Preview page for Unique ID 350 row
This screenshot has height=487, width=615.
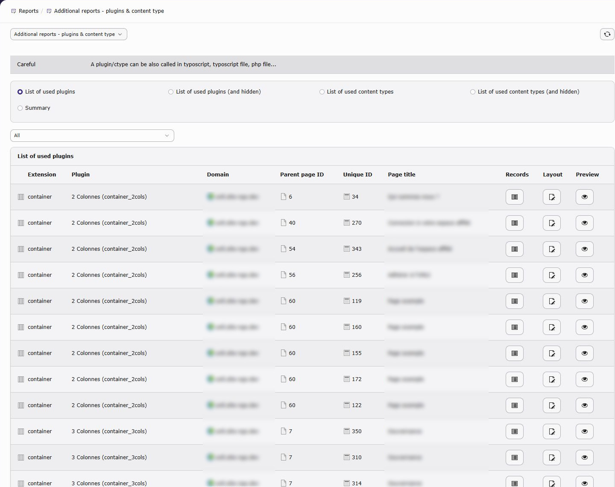(585, 431)
